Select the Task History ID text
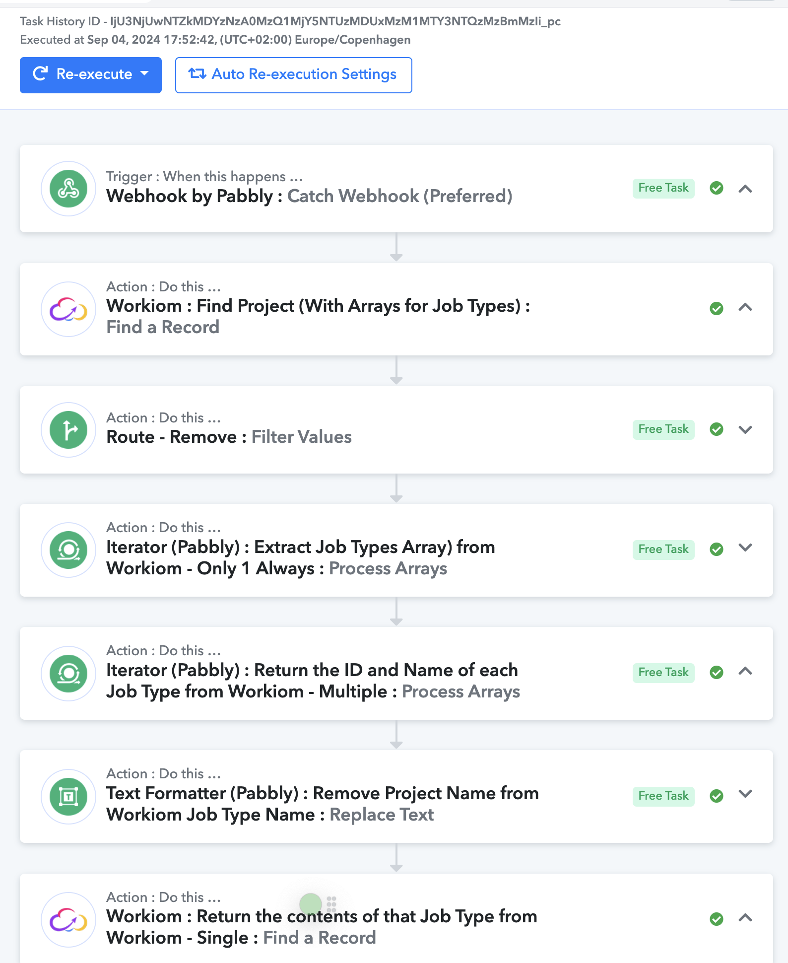788x963 pixels. (290, 21)
